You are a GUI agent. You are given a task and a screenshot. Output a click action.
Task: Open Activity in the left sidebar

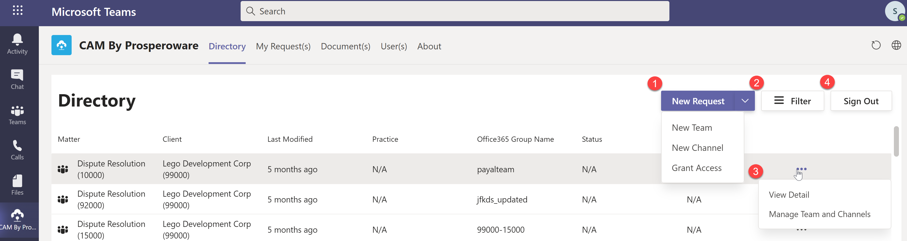17,44
